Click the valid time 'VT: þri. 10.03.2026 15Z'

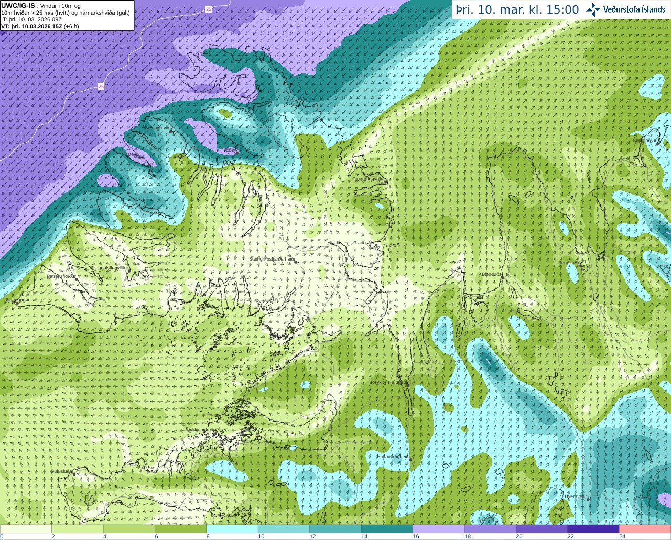click(x=31, y=26)
